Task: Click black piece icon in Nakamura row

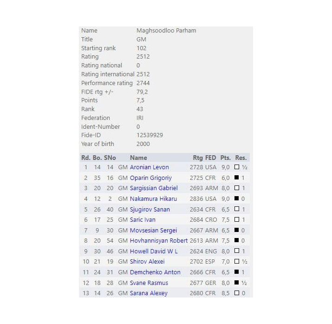Action: [237, 198]
